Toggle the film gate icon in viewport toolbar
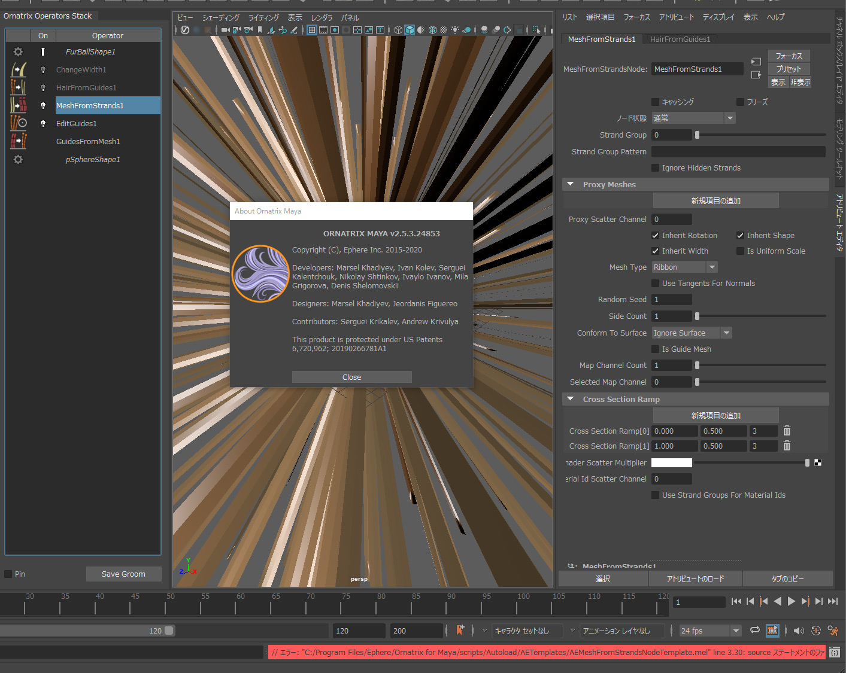Image resolution: width=846 pixels, height=673 pixels. tap(323, 30)
